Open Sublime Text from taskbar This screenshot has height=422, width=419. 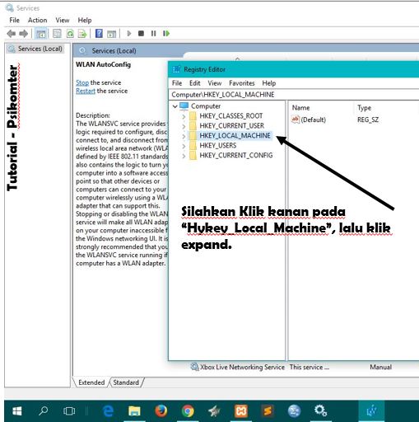[268, 411]
